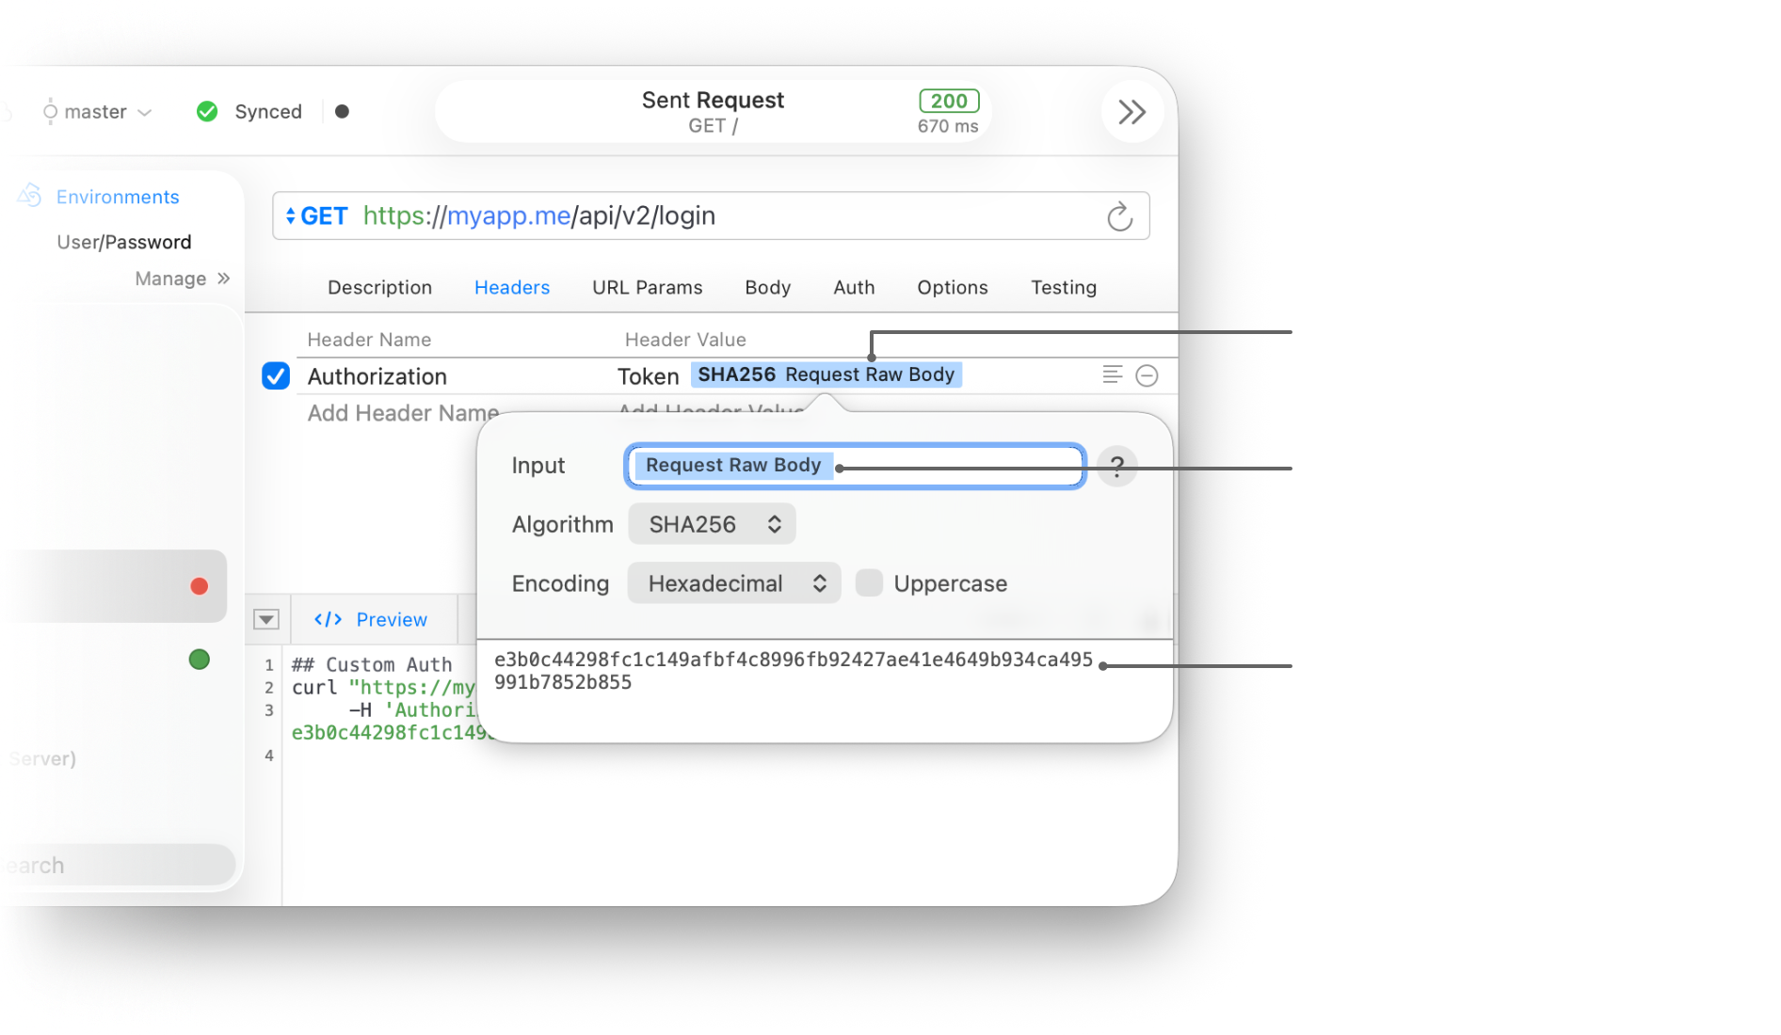This screenshot has height=1035, width=1781.
Task: Open the Environments section
Action: click(118, 197)
